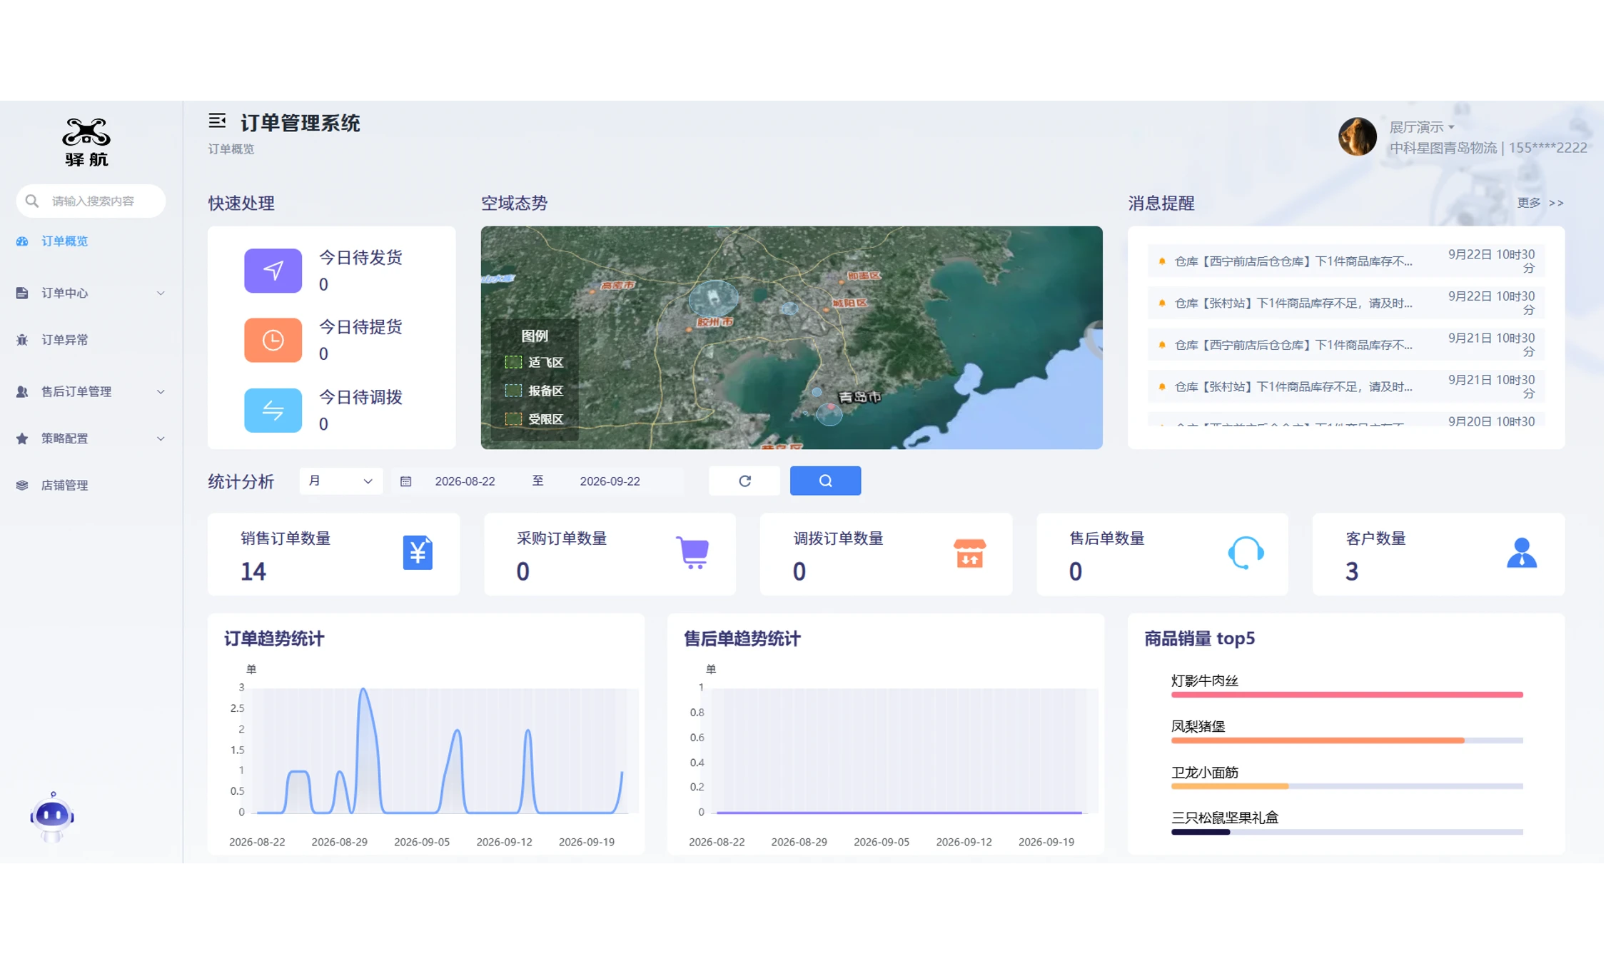Expand the 策略配置 submenu chevron
Screen dimensions: 1606x964
pos(161,438)
